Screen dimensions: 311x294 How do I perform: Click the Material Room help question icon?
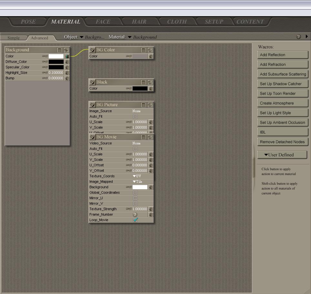tap(298, 37)
